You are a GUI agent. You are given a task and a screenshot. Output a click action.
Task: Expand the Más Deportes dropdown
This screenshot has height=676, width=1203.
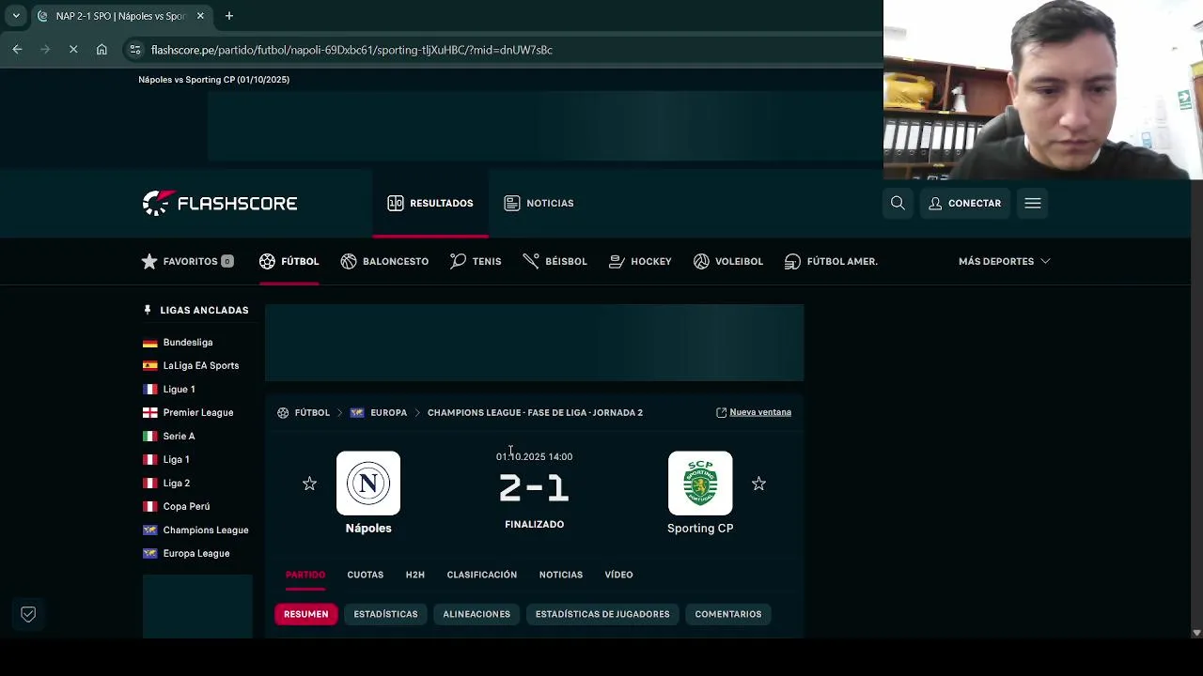click(1004, 261)
